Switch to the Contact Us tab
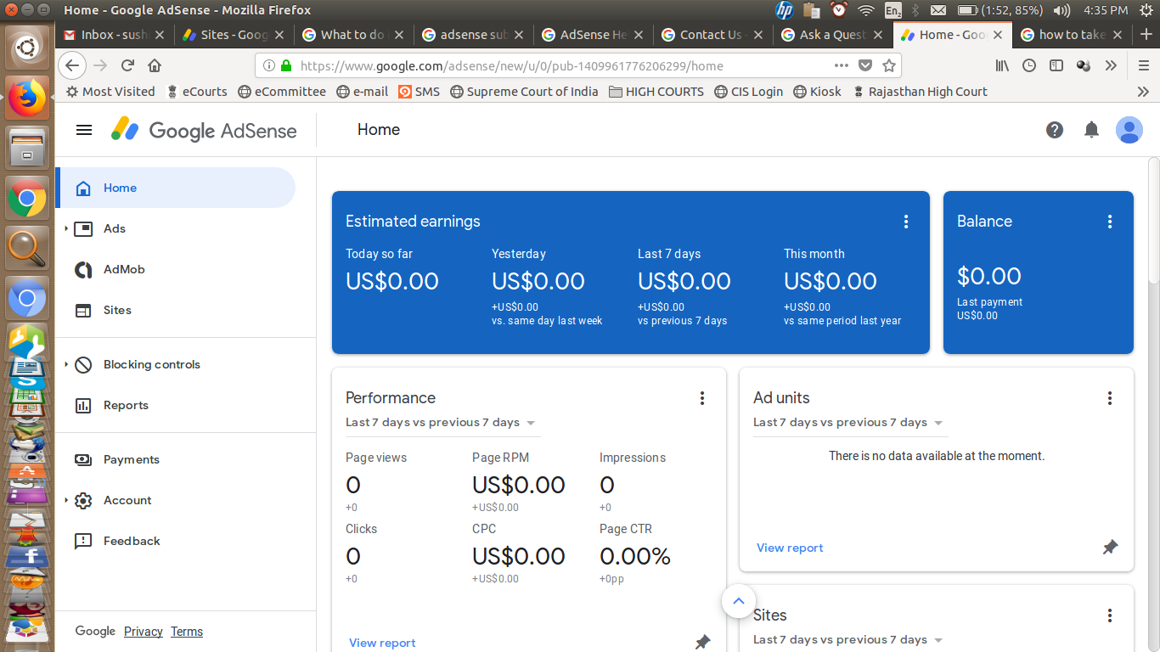This screenshot has width=1160, height=652. pos(713,35)
